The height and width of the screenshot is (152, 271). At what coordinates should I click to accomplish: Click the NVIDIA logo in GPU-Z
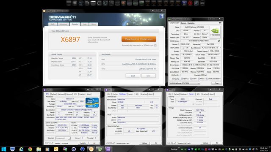215,32
